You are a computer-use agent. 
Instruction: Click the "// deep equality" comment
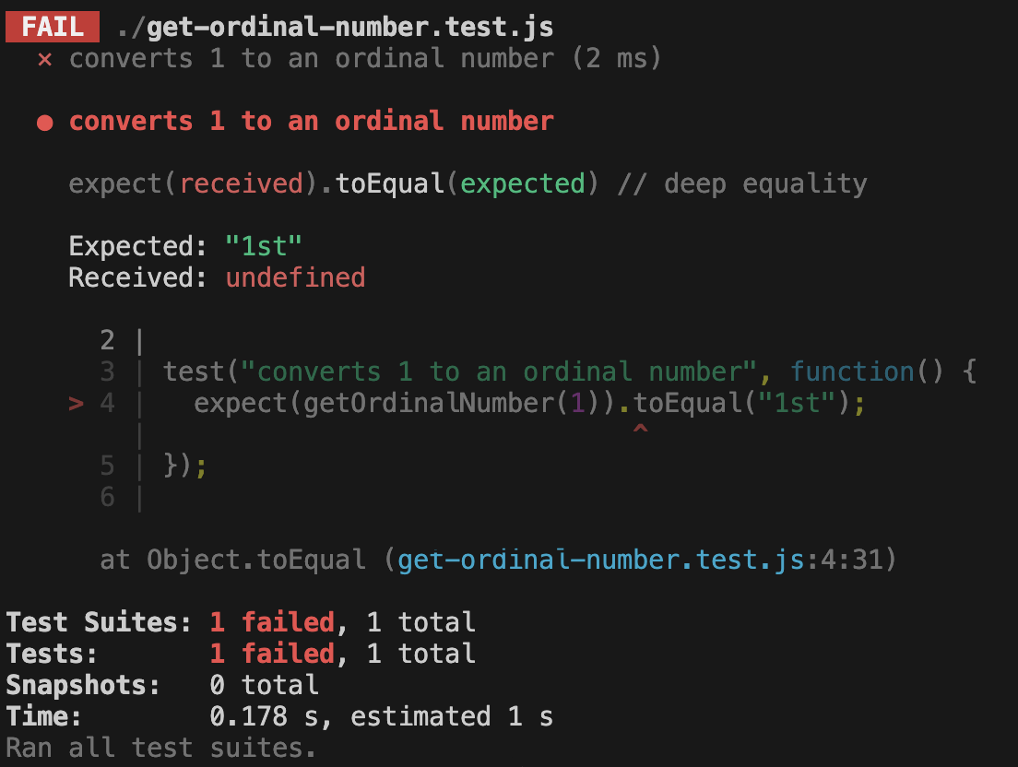point(742,183)
